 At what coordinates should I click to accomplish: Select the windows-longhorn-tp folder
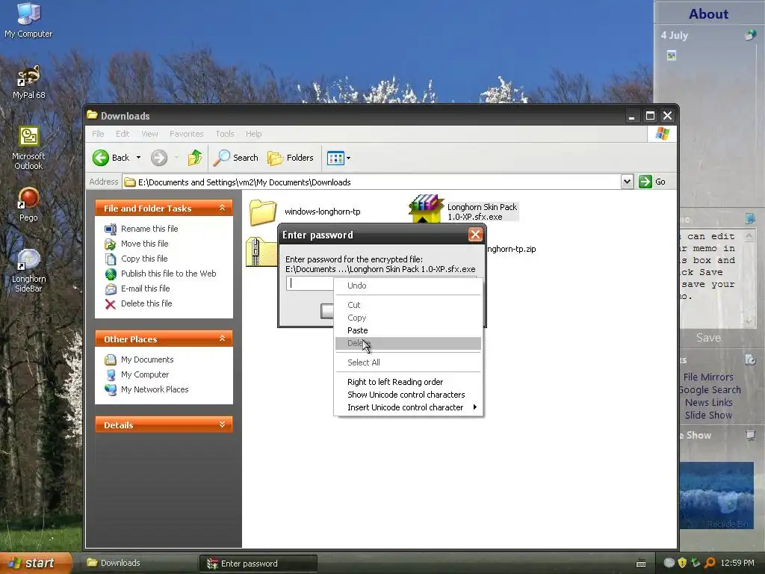coord(306,212)
